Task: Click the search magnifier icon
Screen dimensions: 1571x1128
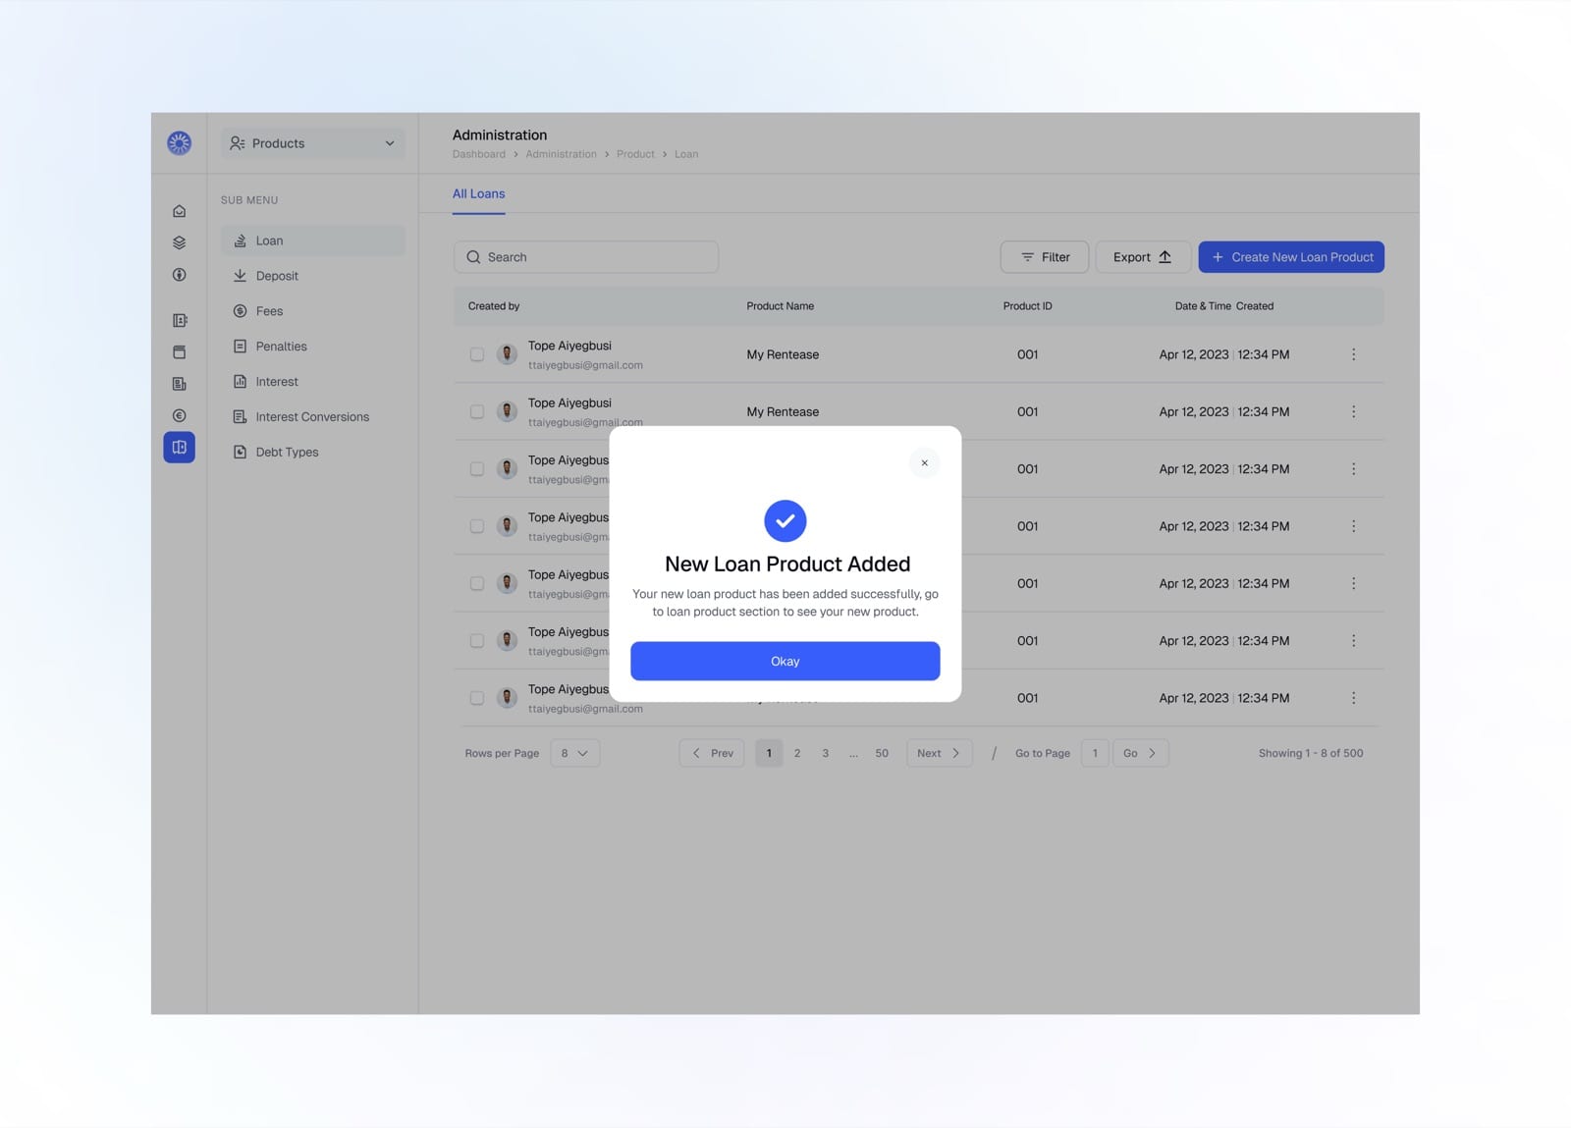Action: point(473,257)
